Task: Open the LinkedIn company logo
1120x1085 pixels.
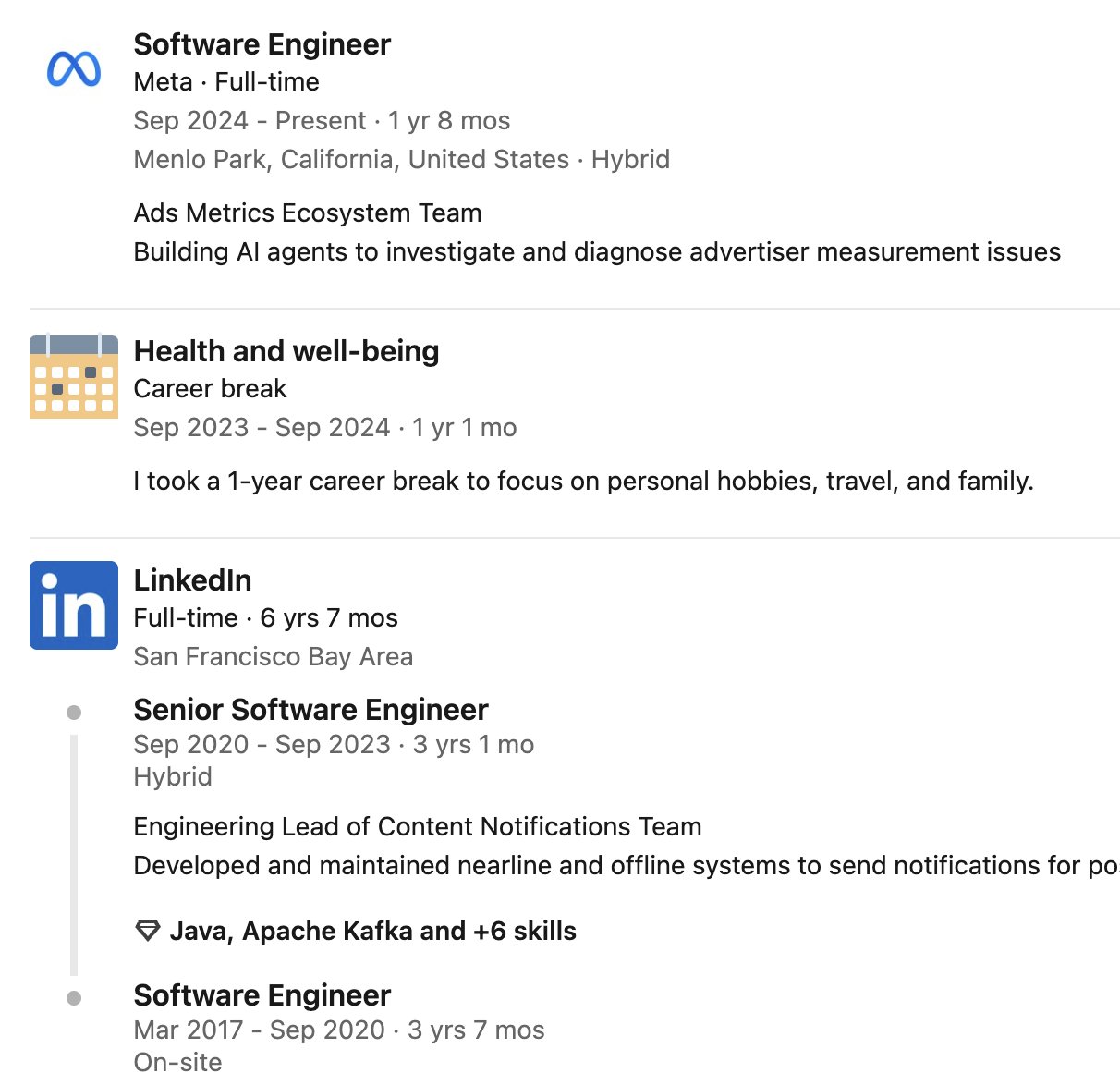Action: tap(74, 605)
